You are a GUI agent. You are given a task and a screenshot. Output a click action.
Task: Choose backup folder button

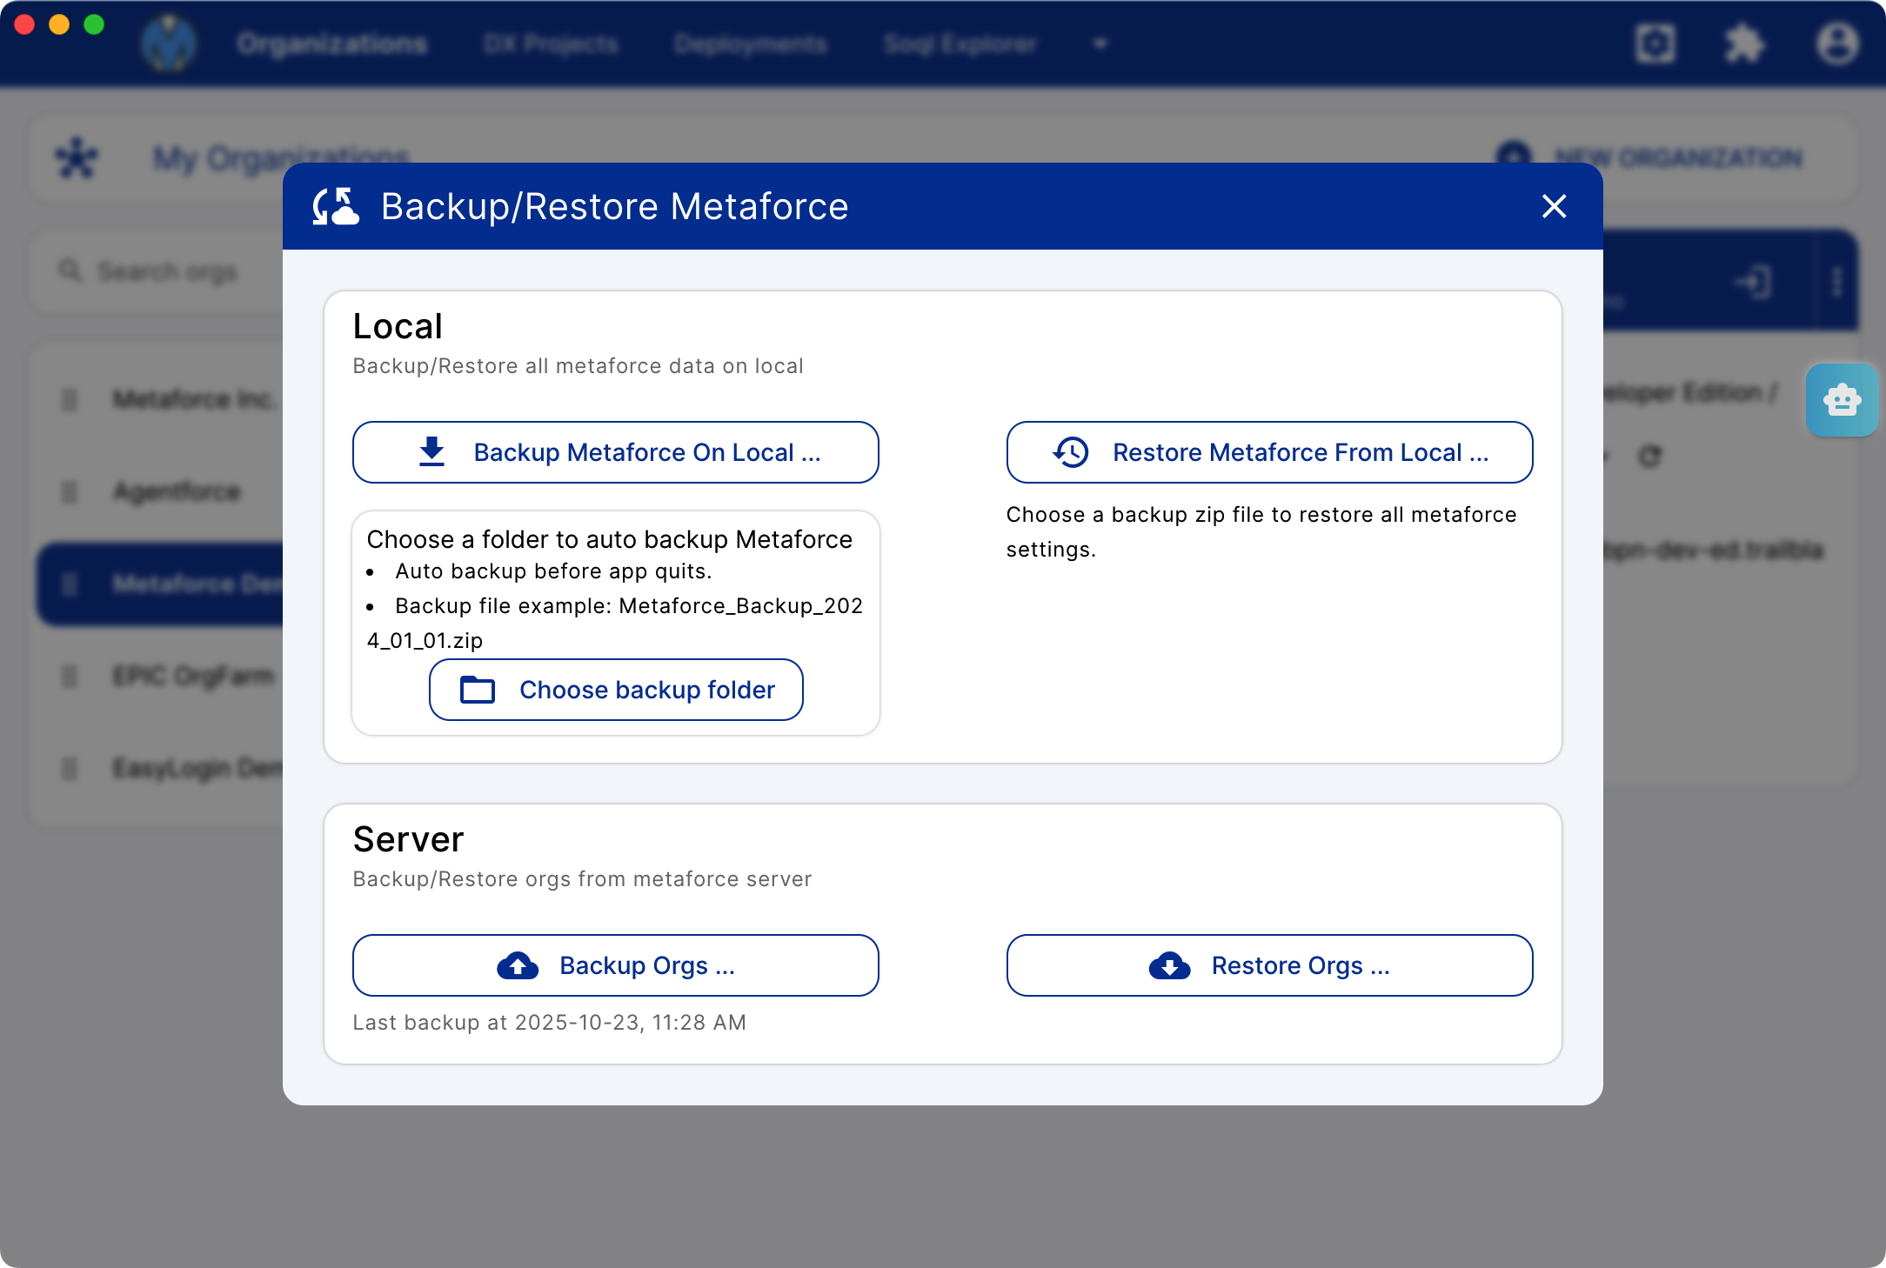pos(616,690)
